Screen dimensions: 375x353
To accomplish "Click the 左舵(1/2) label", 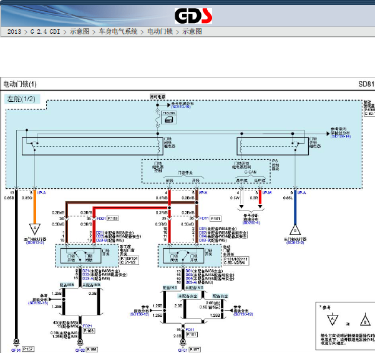I will (x=21, y=99).
